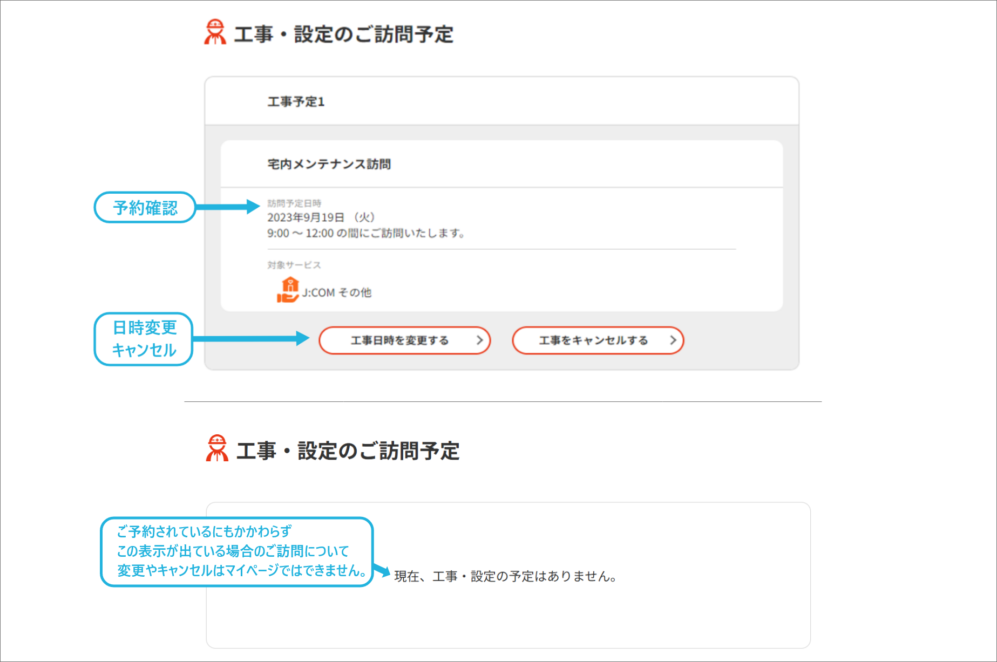The height and width of the screenshot is (662, 997).
Task: Select the 宅内メンテナンス訪問 section title
Action: tap(330, 163)
